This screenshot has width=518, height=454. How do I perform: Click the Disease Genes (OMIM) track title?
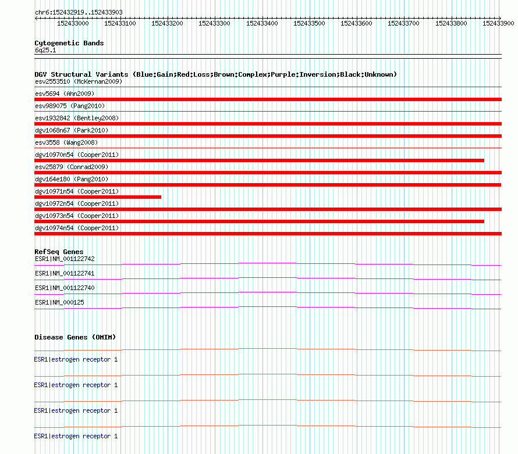75,337
